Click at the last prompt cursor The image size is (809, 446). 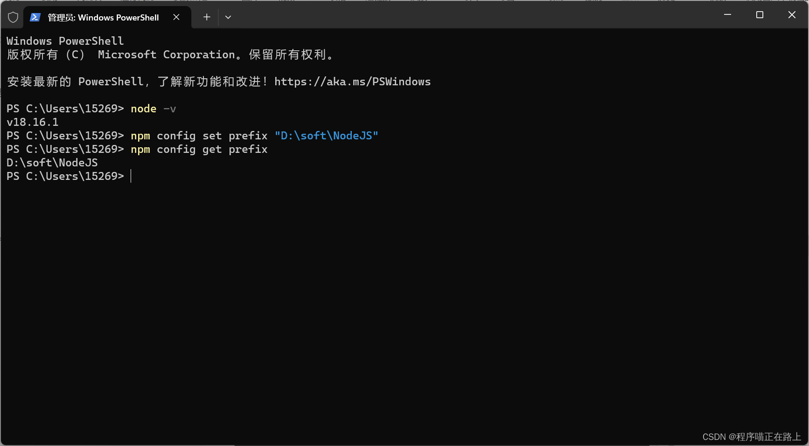pyautogui.click(x=131, y=176)
